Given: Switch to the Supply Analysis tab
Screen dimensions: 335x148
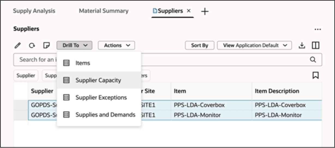Looking at the screenshot, I should (x=34, y=11).
